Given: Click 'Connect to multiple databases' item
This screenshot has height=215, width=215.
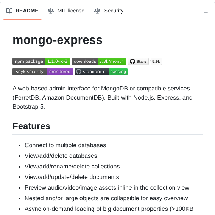Looking at the screenshot, I should tap(65, 145).
